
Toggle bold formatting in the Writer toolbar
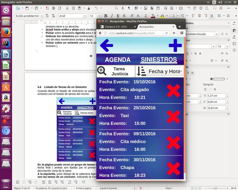[106, 16]
